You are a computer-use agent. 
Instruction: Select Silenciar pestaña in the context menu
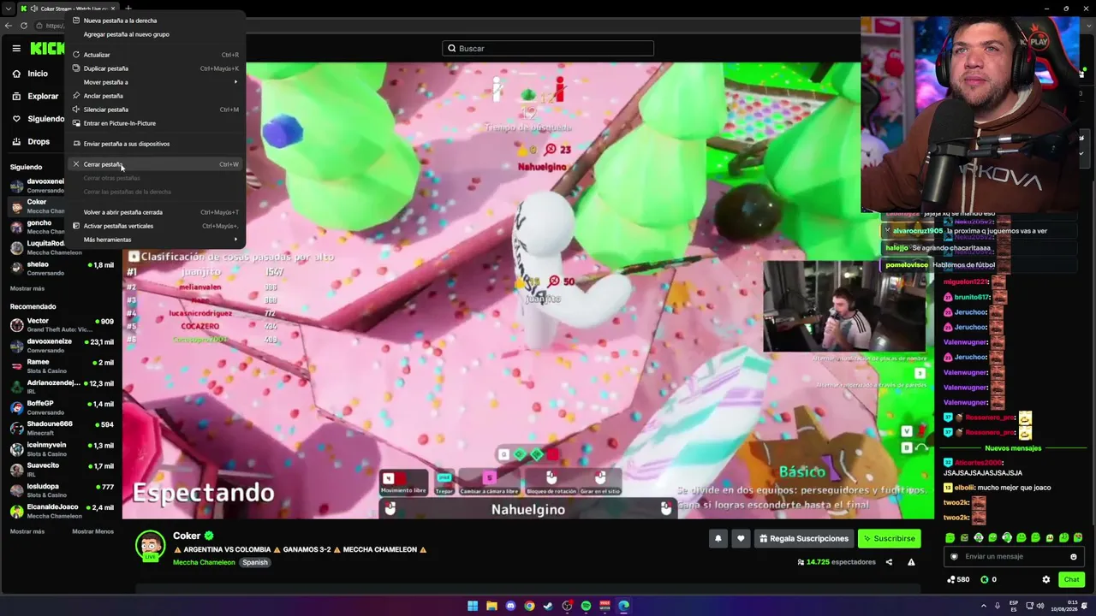tap(156, 110)
